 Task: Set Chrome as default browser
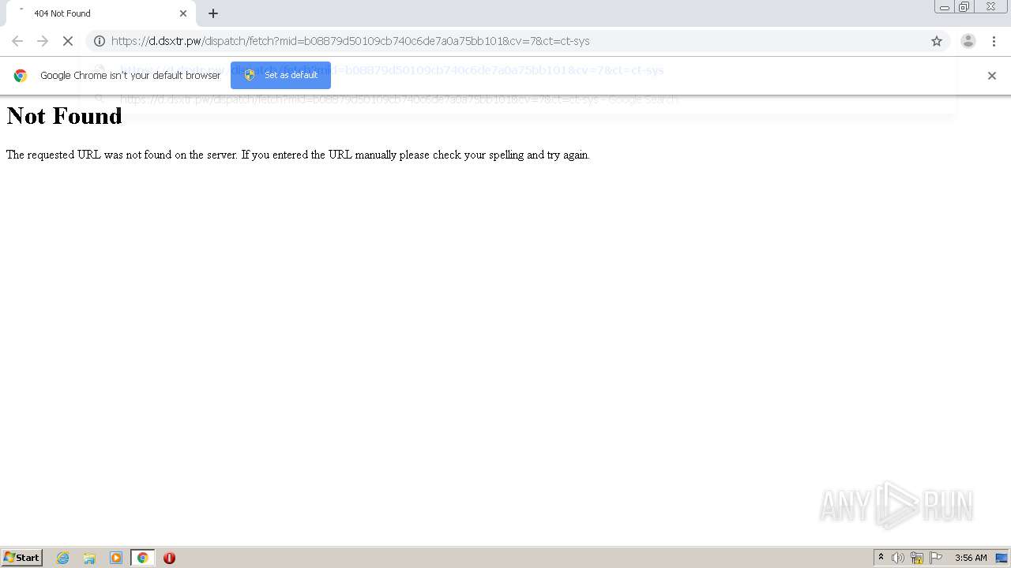[280, 75]
